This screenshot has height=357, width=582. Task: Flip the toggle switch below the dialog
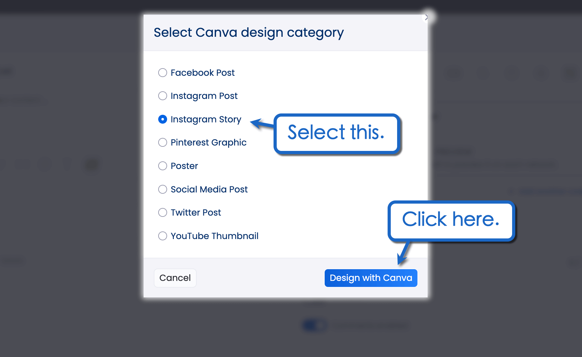pos(314,325)
